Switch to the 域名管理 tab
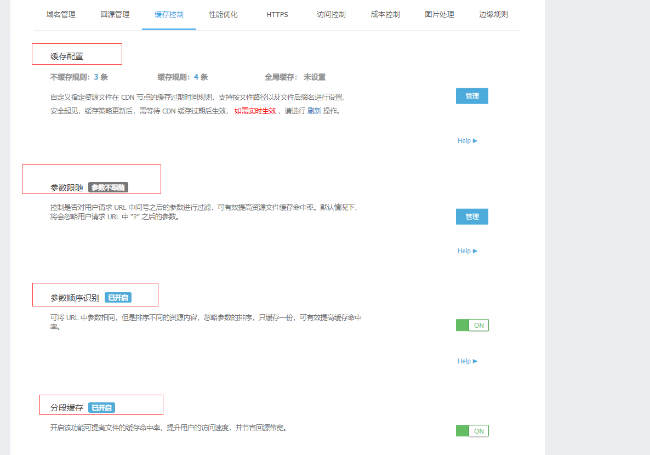Viewport: 650px width, 455px height. pos(61,15)
